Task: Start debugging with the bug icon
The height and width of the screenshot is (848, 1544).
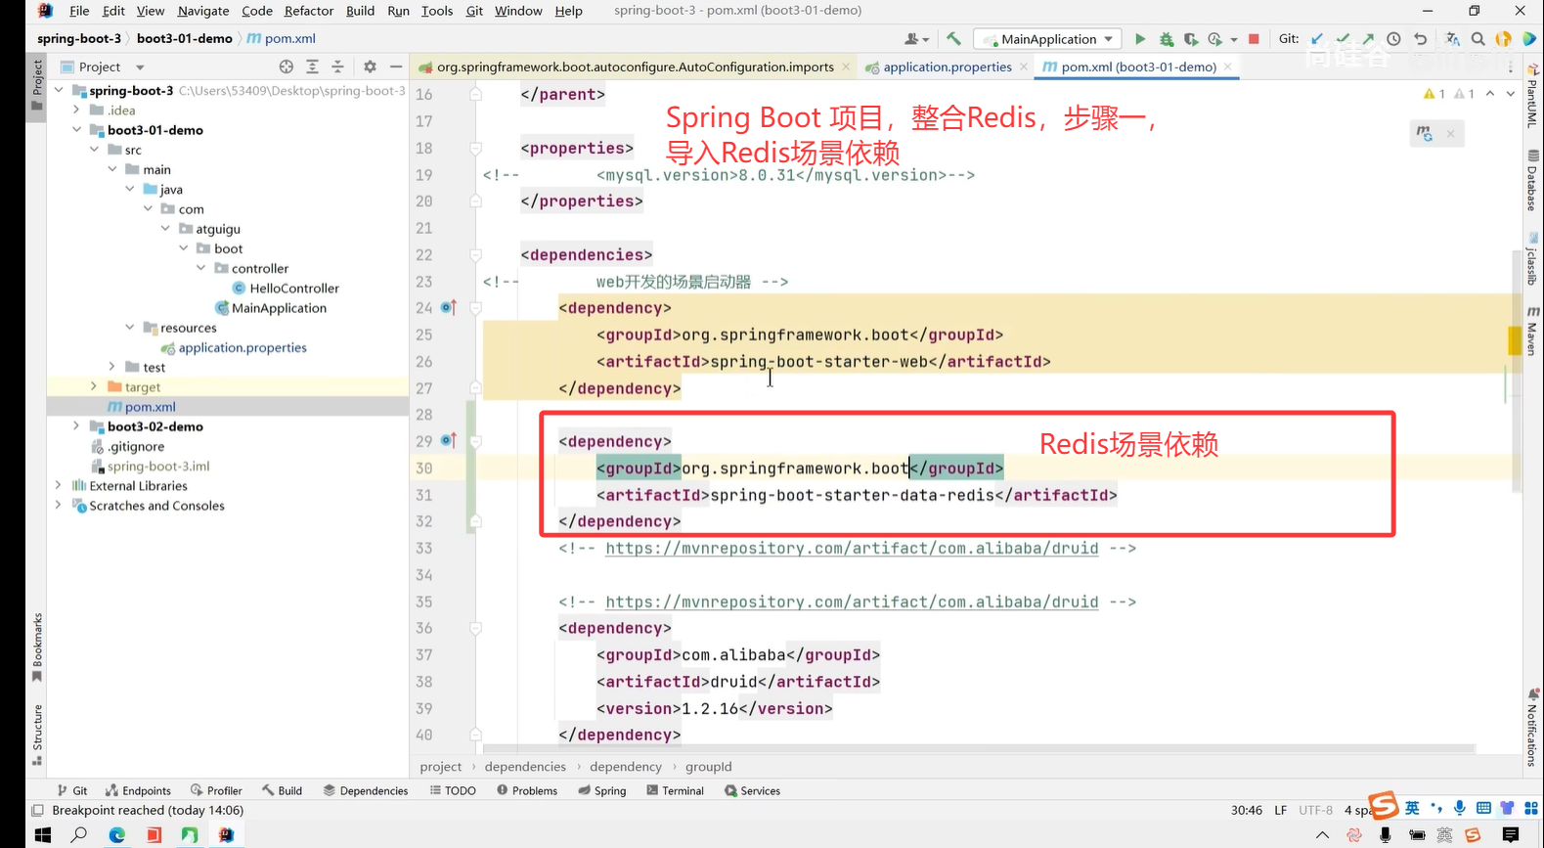Action: (1166, 39)
